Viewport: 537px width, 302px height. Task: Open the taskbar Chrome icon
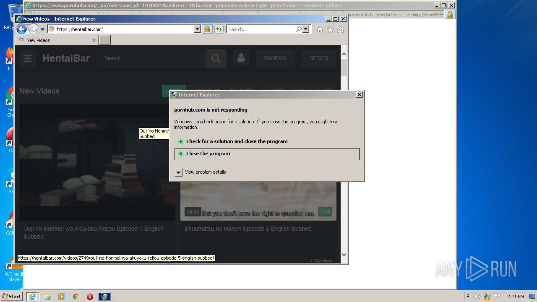pyautogui.click(x=76, y=297)
